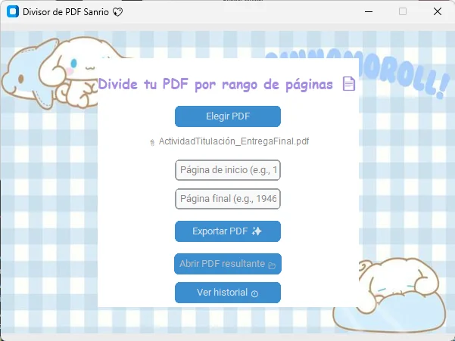Open Ver historial history view
Viewport: 455px width, 341px height.
click(x=228, y=293)
